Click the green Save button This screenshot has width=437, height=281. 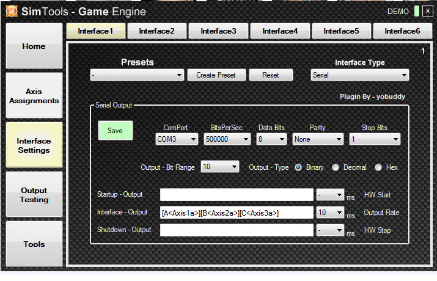pyautogui.click(x=116, y=130)
